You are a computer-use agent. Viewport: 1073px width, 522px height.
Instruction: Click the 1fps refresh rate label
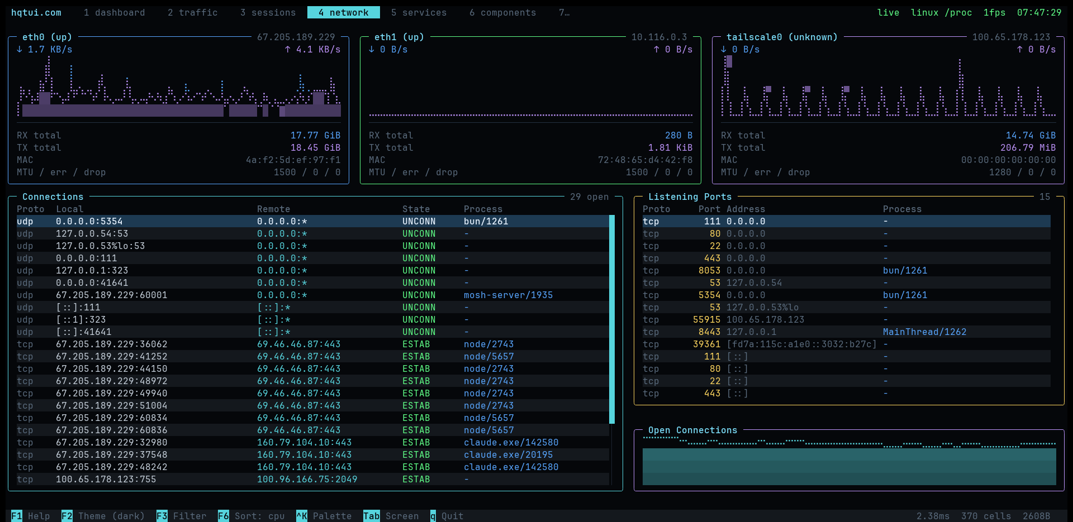[995, 12]
